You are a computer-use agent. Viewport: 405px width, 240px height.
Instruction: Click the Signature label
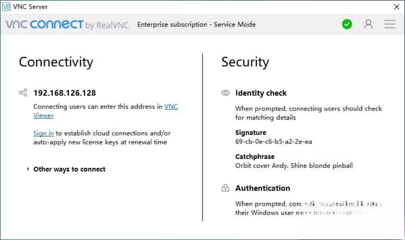251,133
